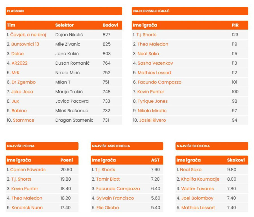Open the Dr Zgembo team link
Viewport: 254px width, 217px height.
coord(23,82)
